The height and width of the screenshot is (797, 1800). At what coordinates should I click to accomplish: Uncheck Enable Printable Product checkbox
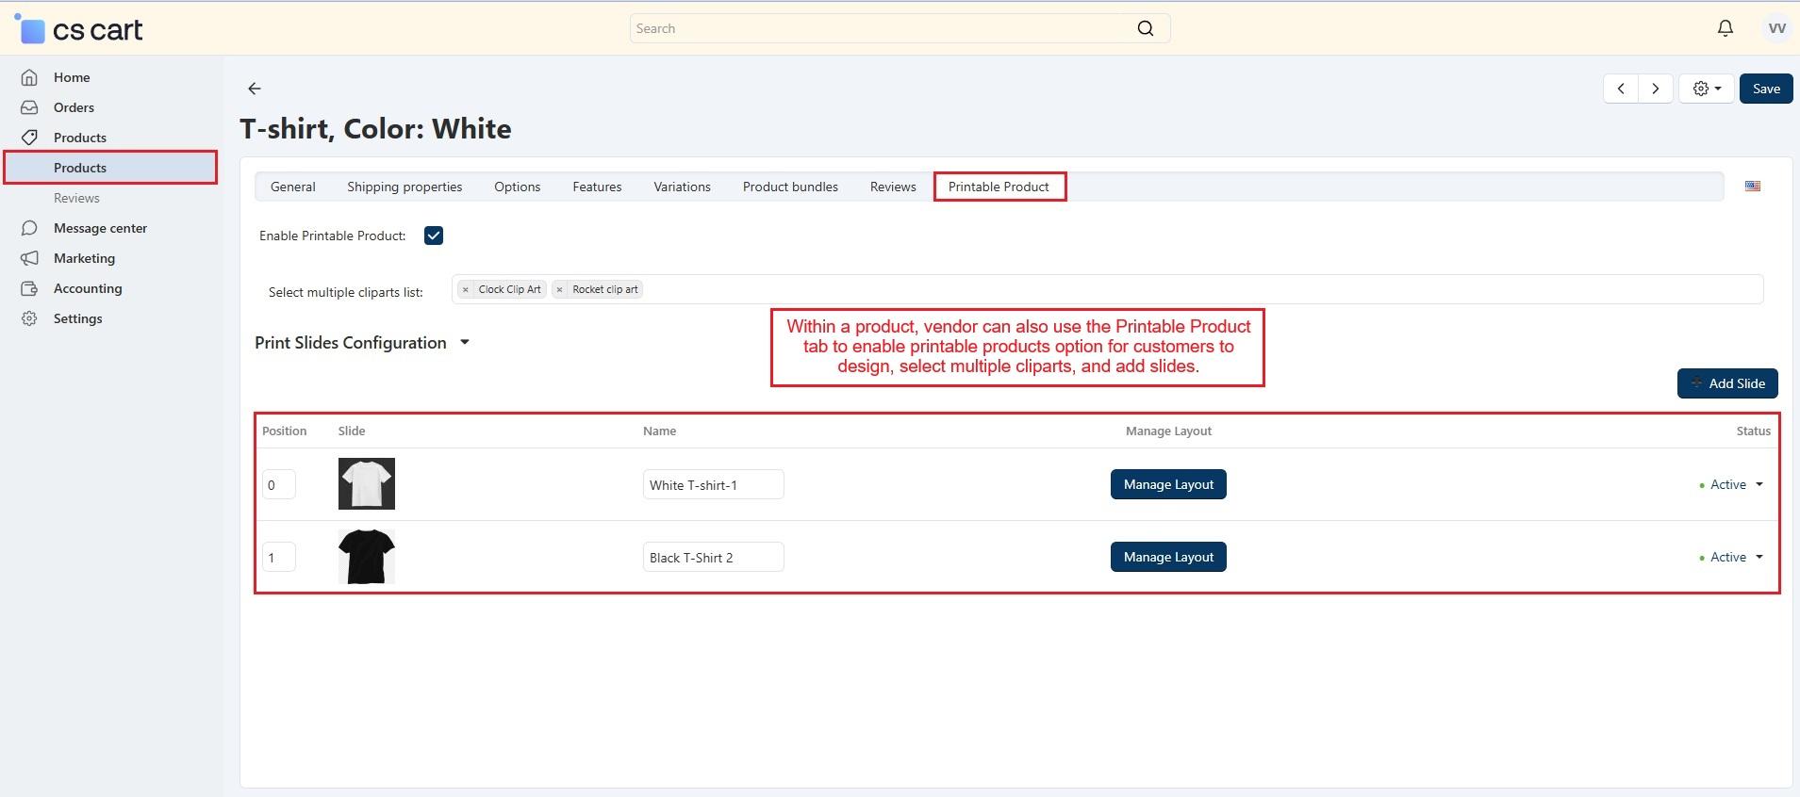434,236
